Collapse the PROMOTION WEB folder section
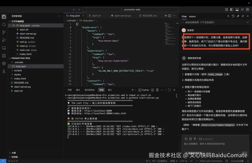Viewport: 252px width, 163px height. click(20, 58)
